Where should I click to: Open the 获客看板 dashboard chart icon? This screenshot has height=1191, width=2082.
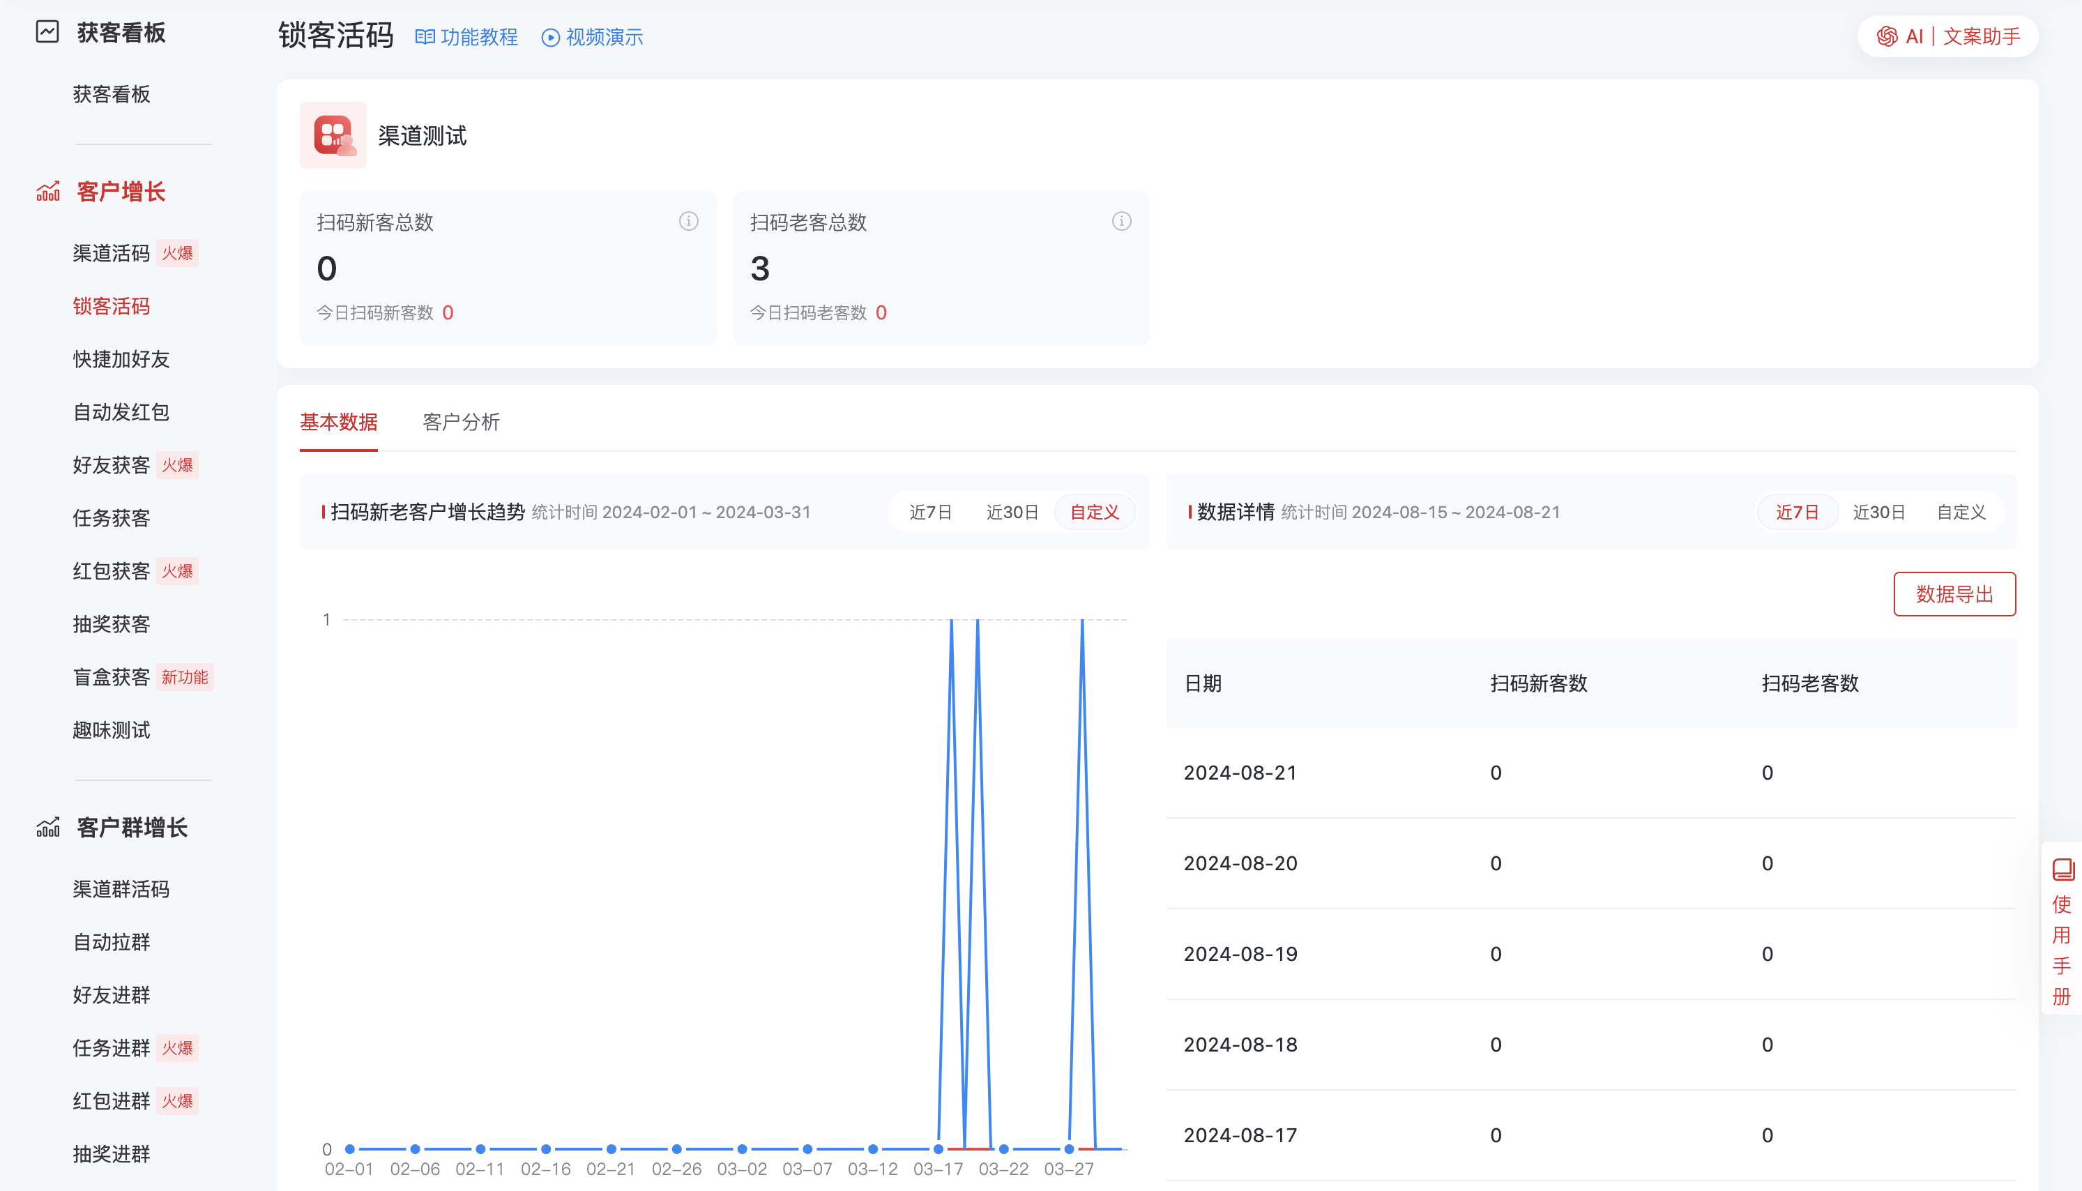[x=48, y=33]
